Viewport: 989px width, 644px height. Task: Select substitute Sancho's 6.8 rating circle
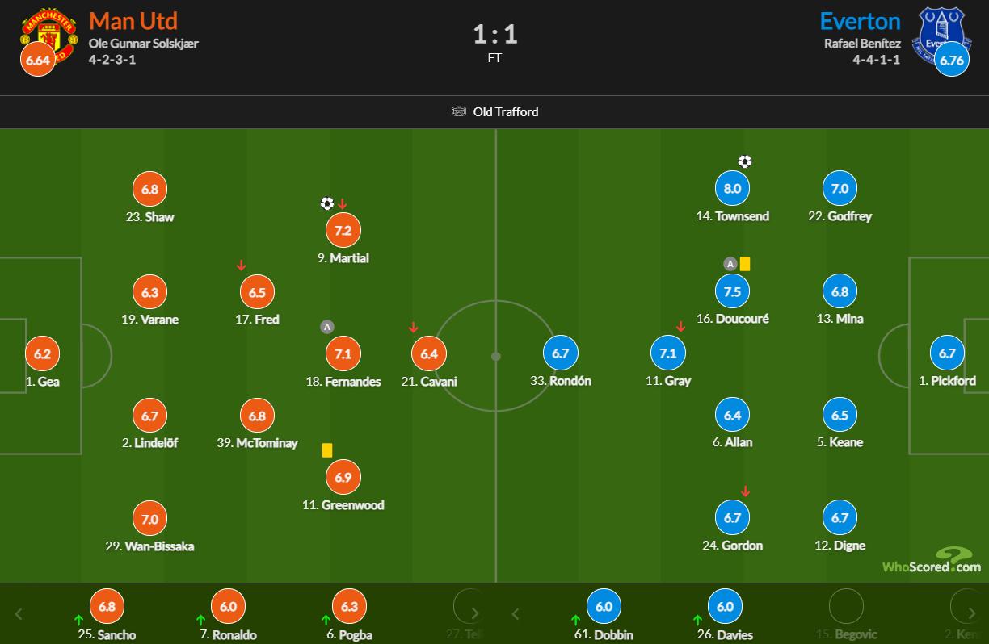107,607
